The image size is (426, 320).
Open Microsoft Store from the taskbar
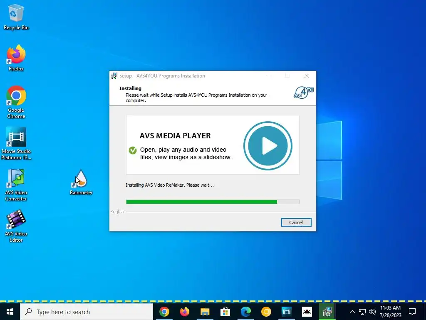click(225, 312)
